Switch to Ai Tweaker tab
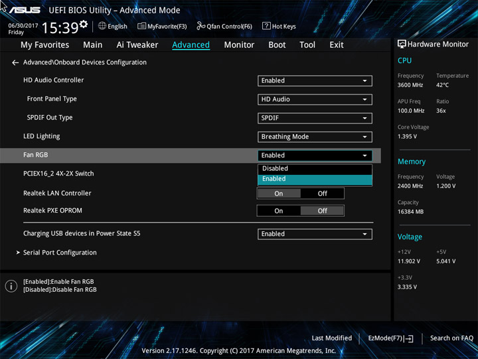The width and height of the screenshot is (478, 359). [137, 45]
